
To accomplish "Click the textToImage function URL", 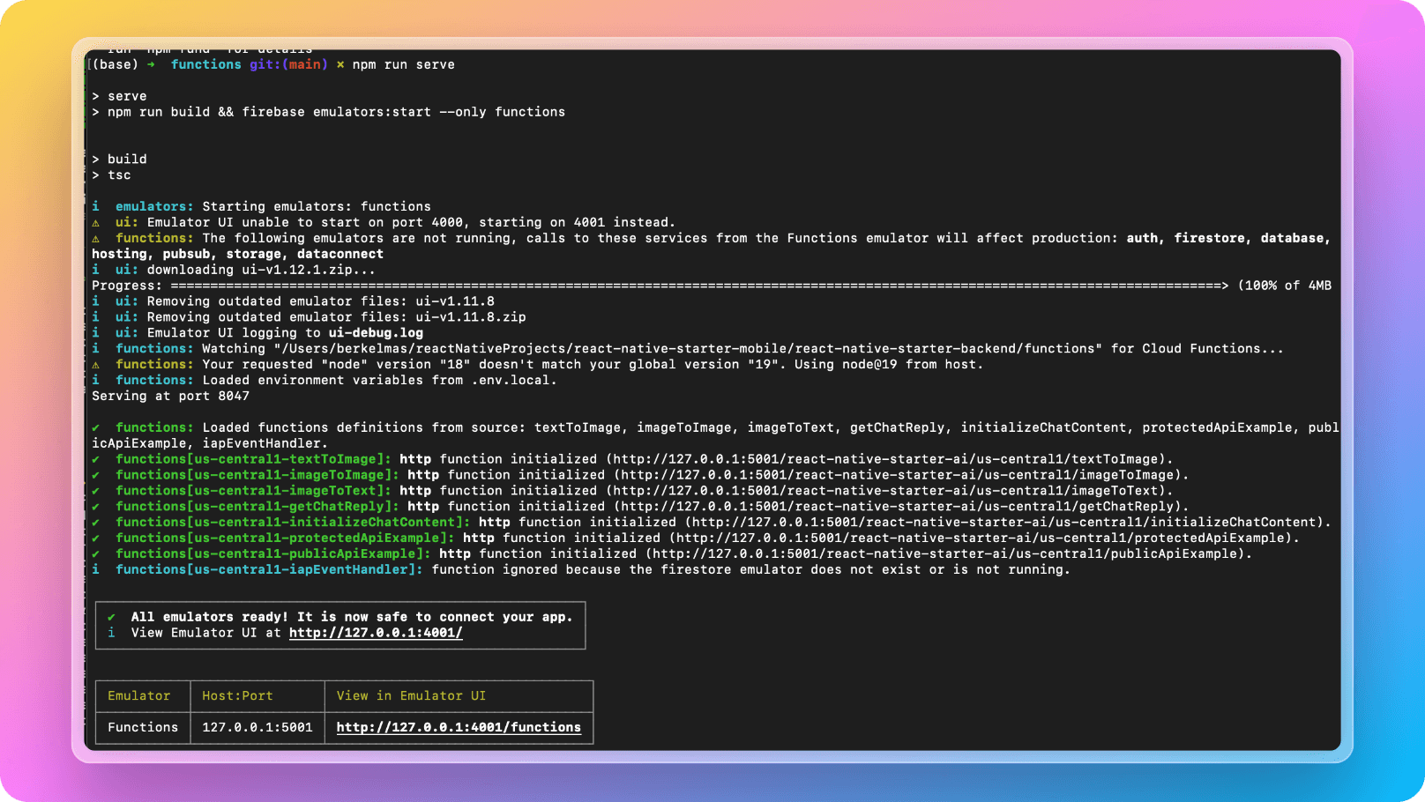I will coord(889,459).
